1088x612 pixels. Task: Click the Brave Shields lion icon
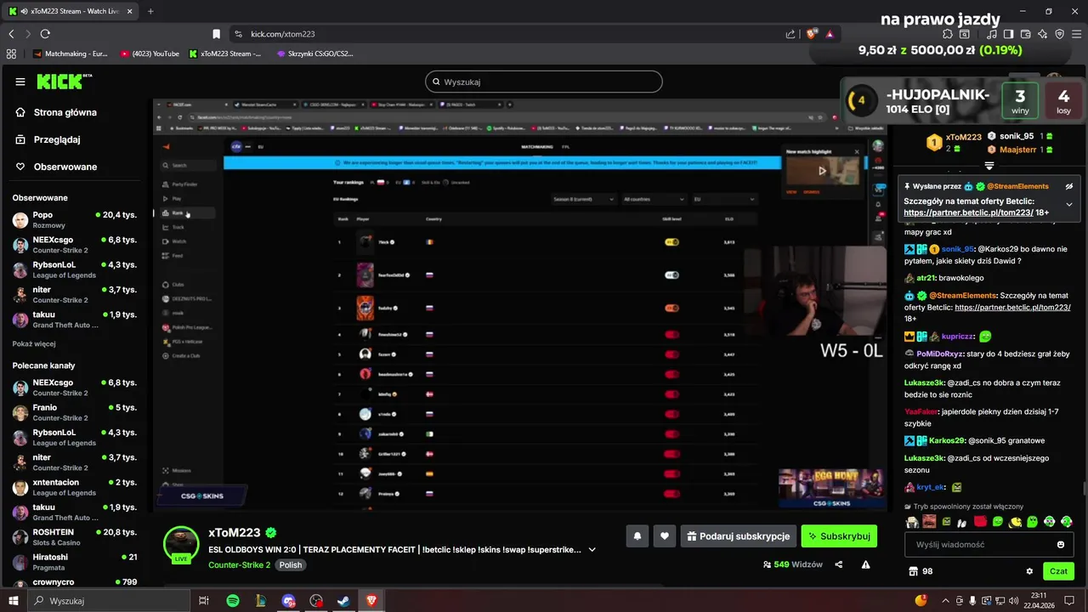coord(812,34)
